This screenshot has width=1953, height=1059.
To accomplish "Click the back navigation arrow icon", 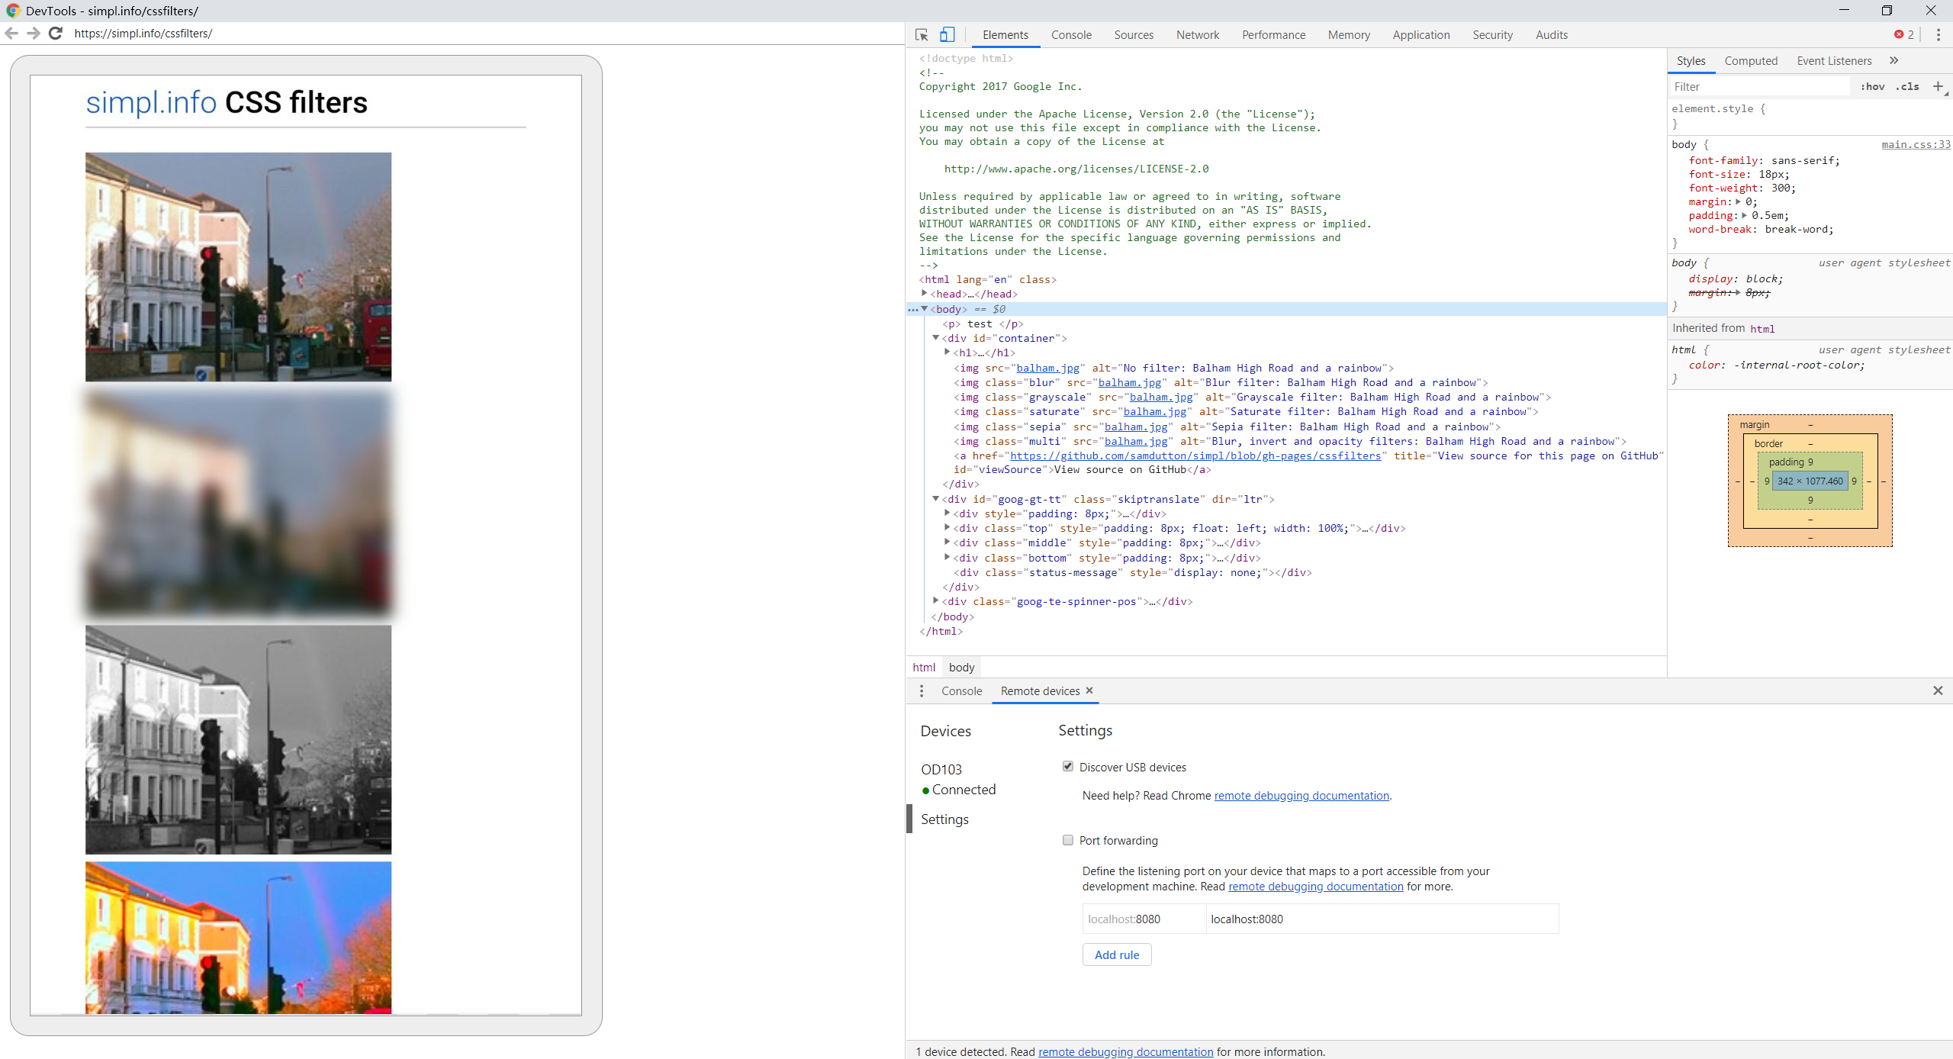I will coord(11,34).
